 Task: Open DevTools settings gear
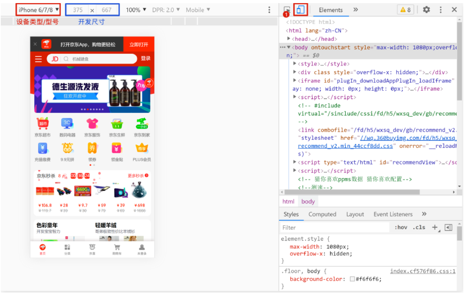tap(426, 10)
